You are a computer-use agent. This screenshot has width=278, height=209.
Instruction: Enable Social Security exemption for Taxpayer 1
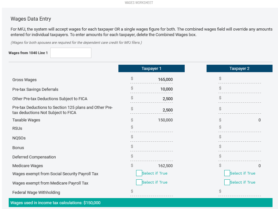(139, 173)
